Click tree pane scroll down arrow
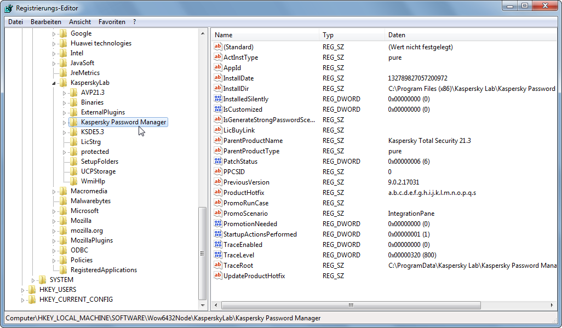562x328 pixels. pos(203,305)
